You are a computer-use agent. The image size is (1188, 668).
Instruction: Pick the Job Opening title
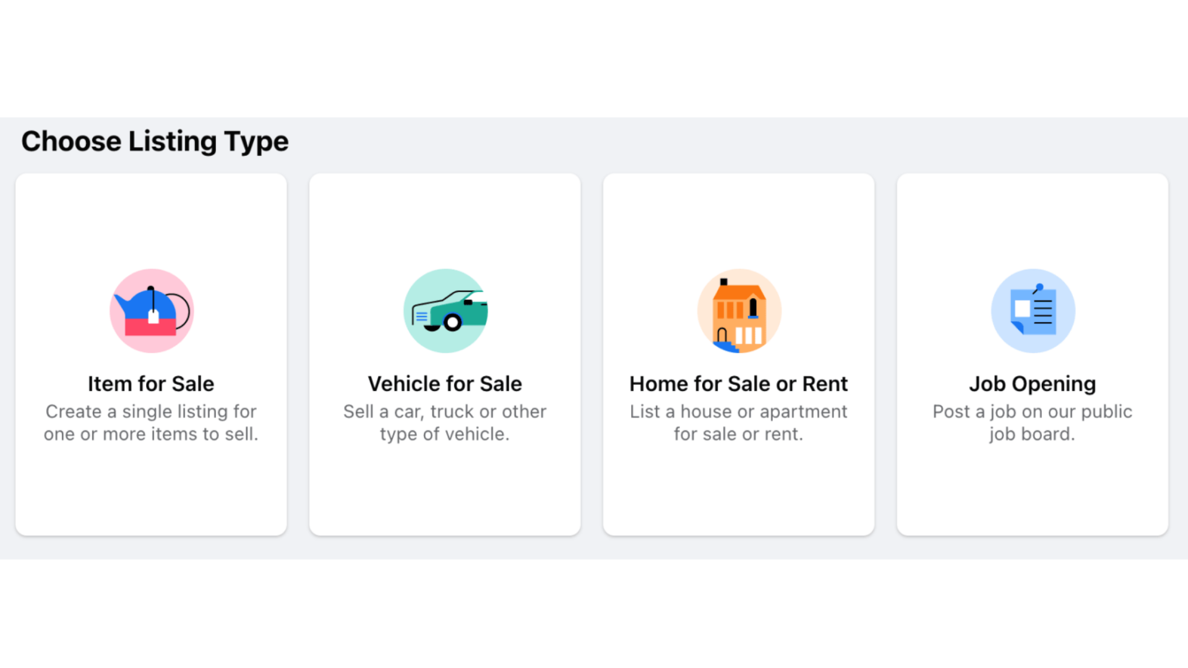pos(1033,384)
